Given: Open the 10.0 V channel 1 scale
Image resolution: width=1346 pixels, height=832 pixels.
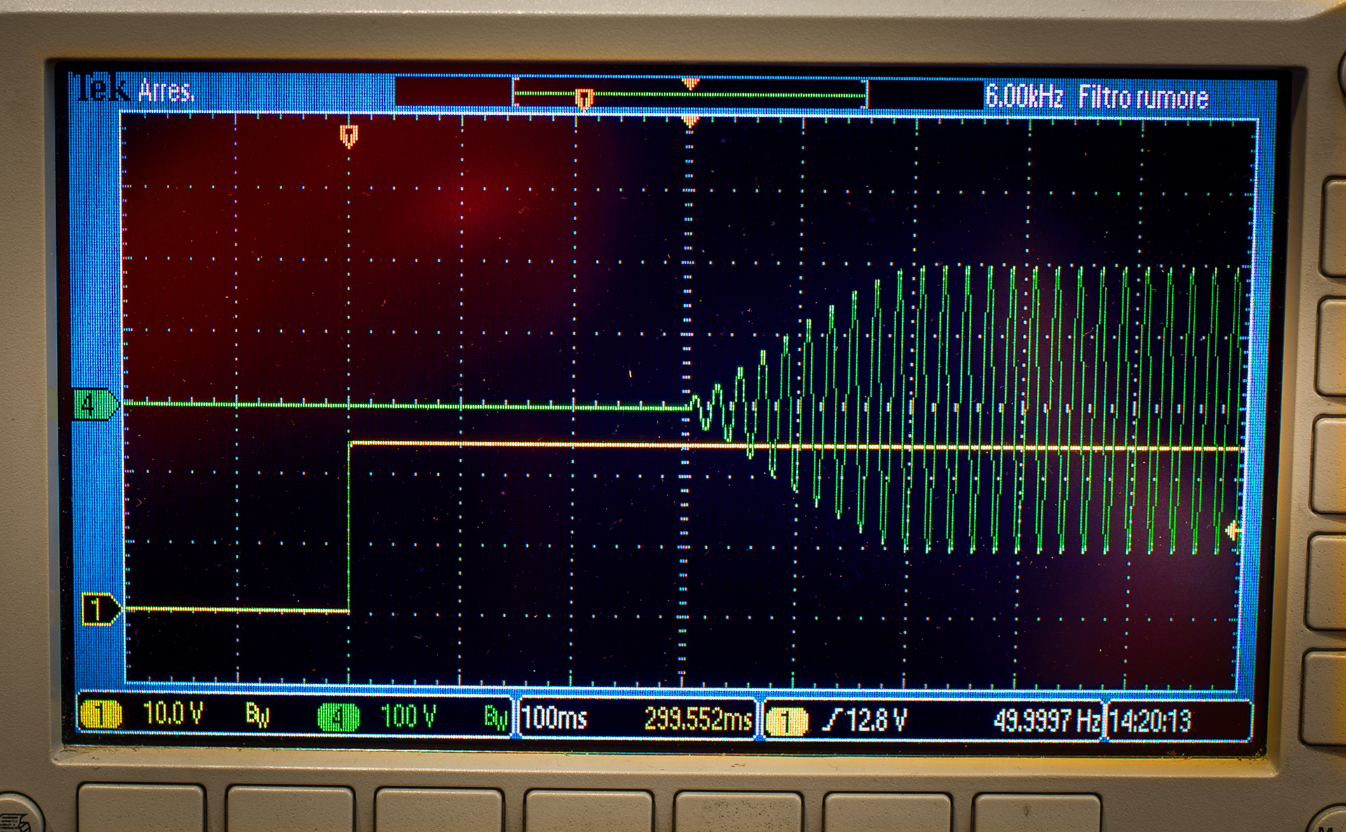Looking at the screenshot, I should point(172,714).
